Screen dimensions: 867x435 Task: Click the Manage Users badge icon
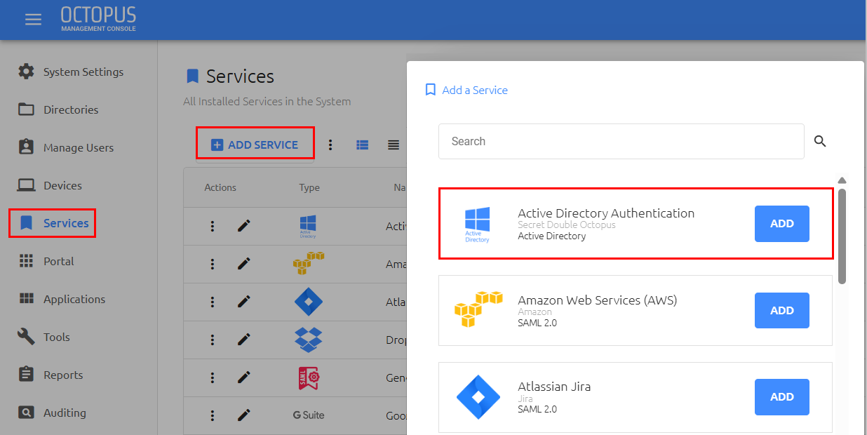[26, 147]
